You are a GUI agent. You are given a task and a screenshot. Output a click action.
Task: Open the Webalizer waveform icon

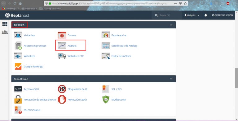pyautogui.click(x=18, y=56)
